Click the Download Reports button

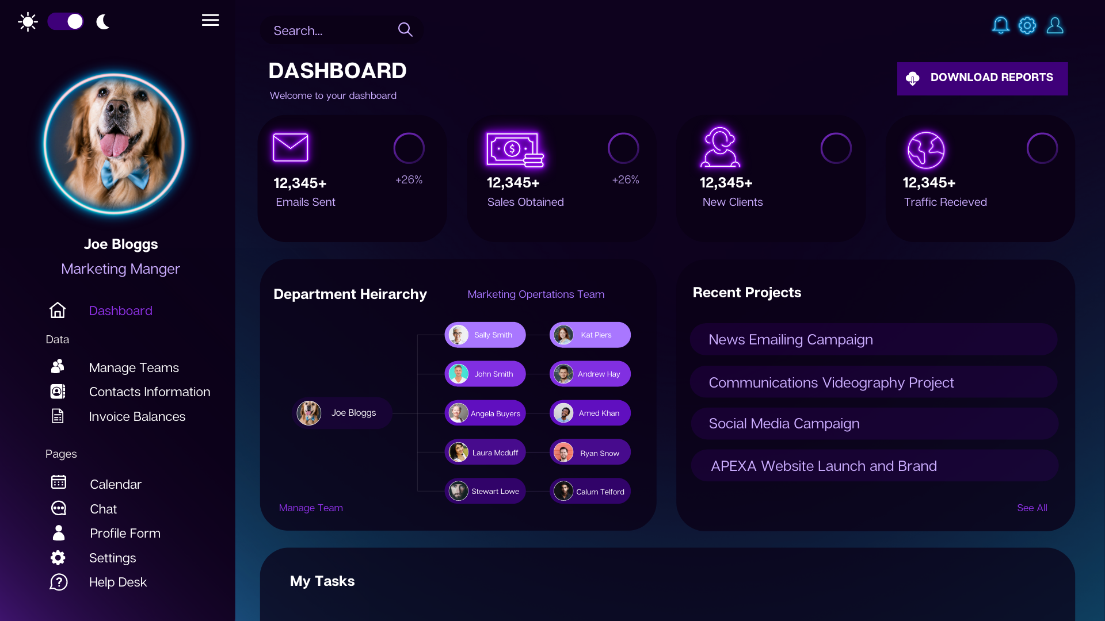[982, 78]
